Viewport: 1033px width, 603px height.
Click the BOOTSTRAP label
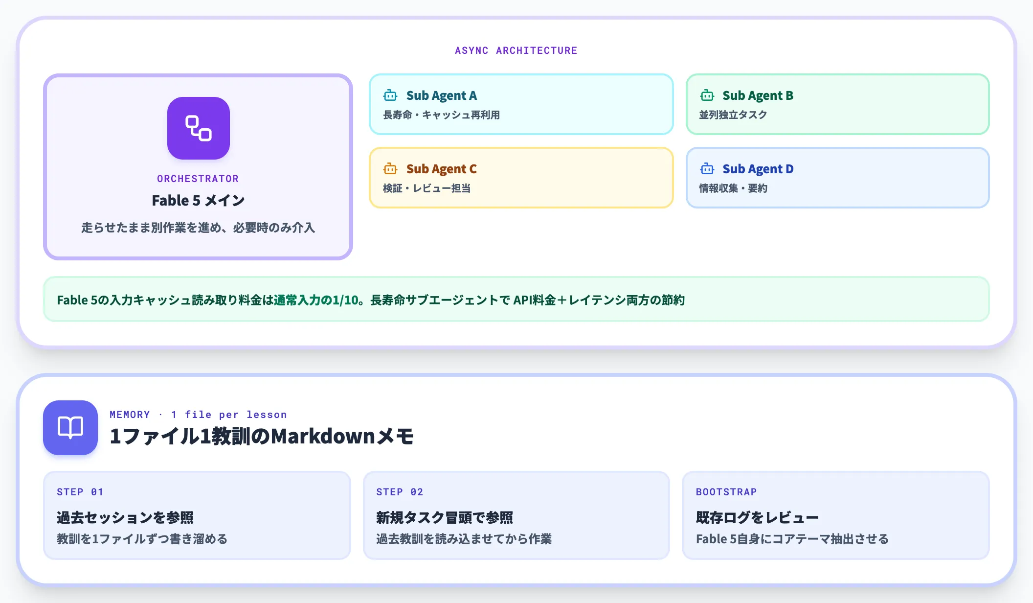(726, 492)
